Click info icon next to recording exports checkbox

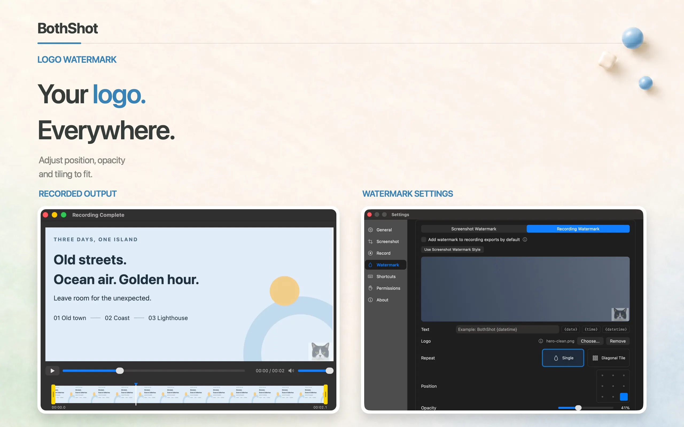[x=525, y=239]
